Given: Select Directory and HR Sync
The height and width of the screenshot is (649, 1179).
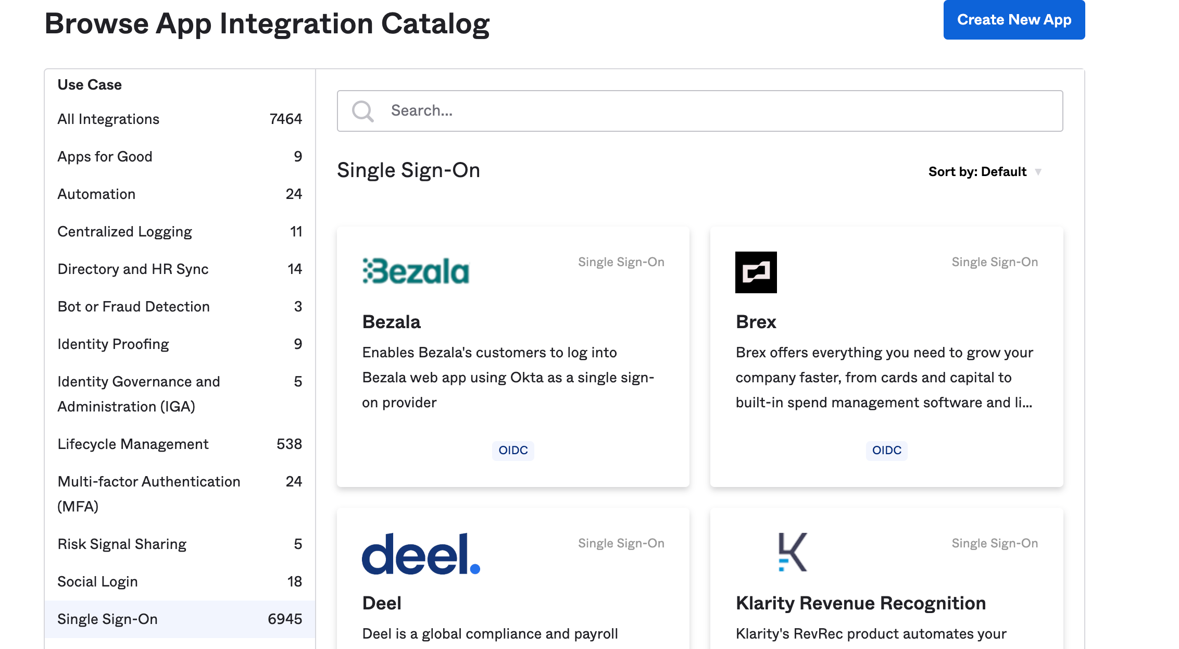Looking at the screenshot, I should point(133,269).
